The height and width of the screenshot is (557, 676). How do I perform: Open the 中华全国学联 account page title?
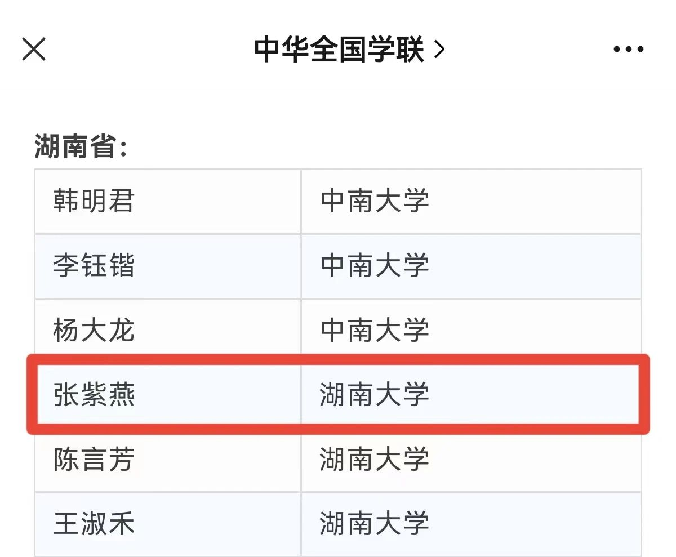[339, 50]
